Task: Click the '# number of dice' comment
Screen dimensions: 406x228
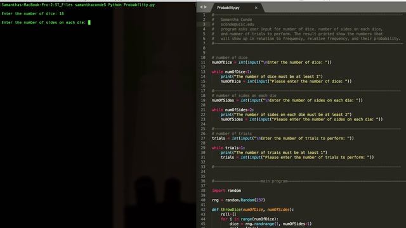Action: (x=230, y=58)
